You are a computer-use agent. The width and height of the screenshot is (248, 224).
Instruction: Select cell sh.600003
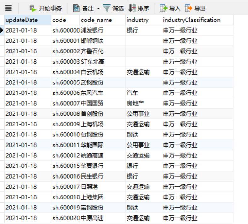click(66, 62)
